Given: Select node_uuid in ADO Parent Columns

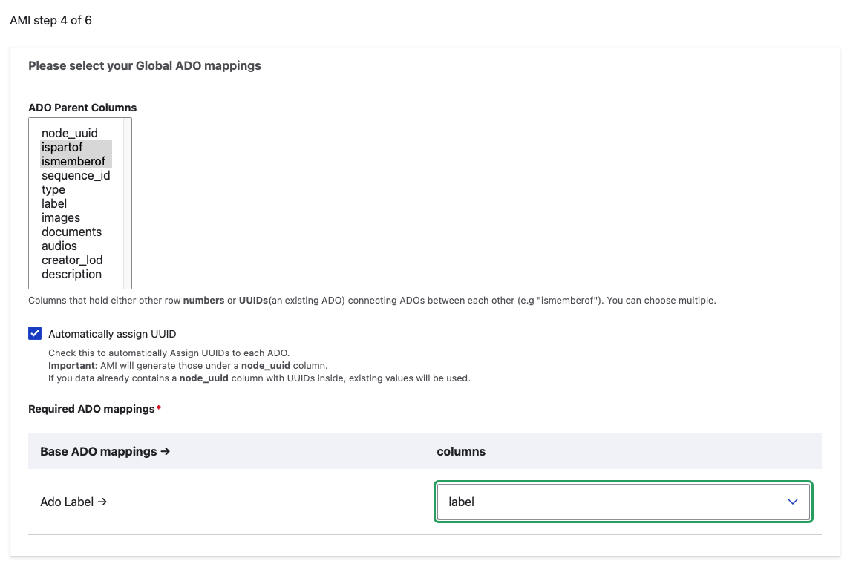Looking at the screenshot, I should (x=70, y=134).
